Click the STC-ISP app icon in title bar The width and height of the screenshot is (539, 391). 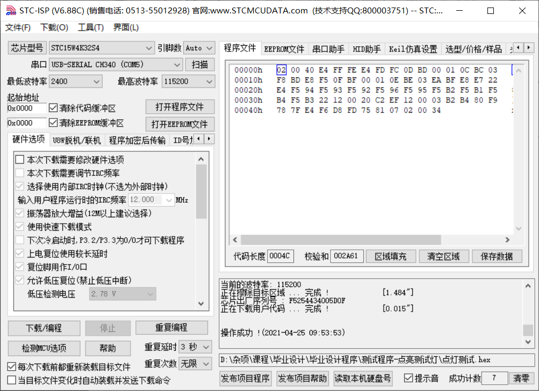11,11
